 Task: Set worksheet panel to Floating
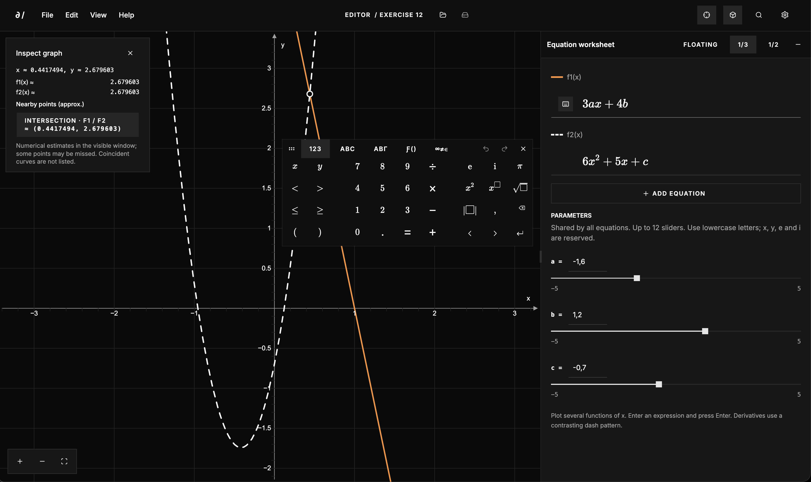[700, 45]
